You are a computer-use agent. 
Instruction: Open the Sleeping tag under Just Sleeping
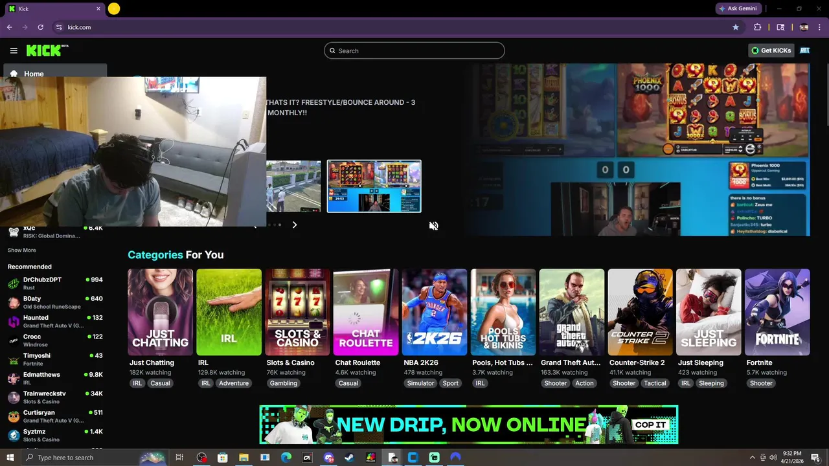coord(711,383)
